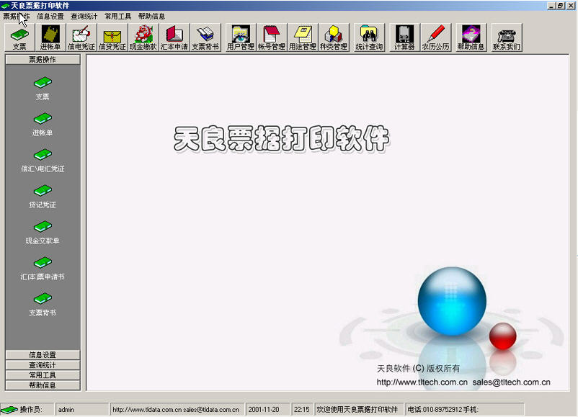
Task: Restore the window with title bar button
Action: [x=561, y=6]
